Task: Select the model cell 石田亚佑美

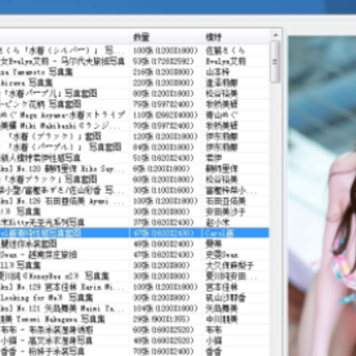Action: pos(225,201)
